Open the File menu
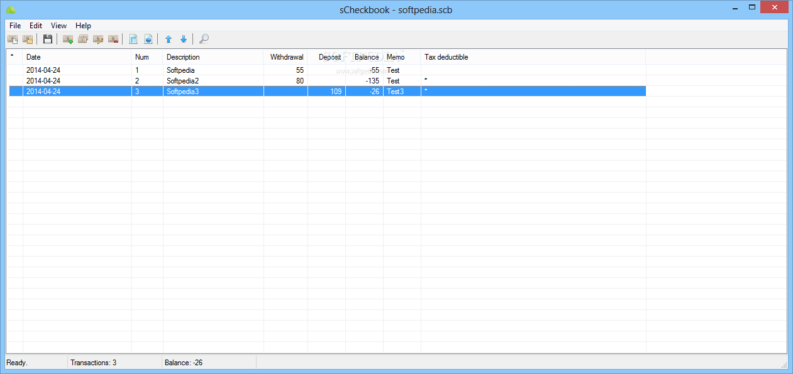 pyautogui.click(x=15, y=26)
